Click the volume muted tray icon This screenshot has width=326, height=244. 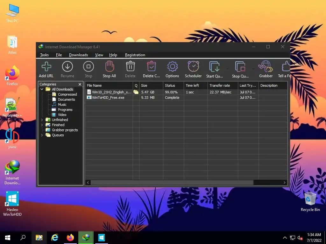coord(300,238)
